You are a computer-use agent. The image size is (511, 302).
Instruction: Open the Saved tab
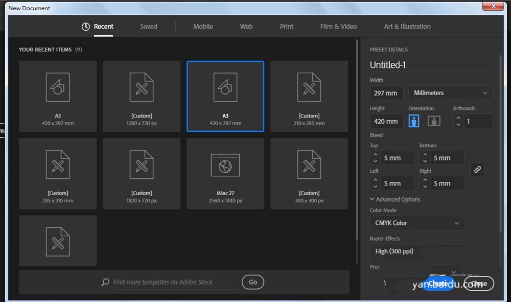coord(148,27)
